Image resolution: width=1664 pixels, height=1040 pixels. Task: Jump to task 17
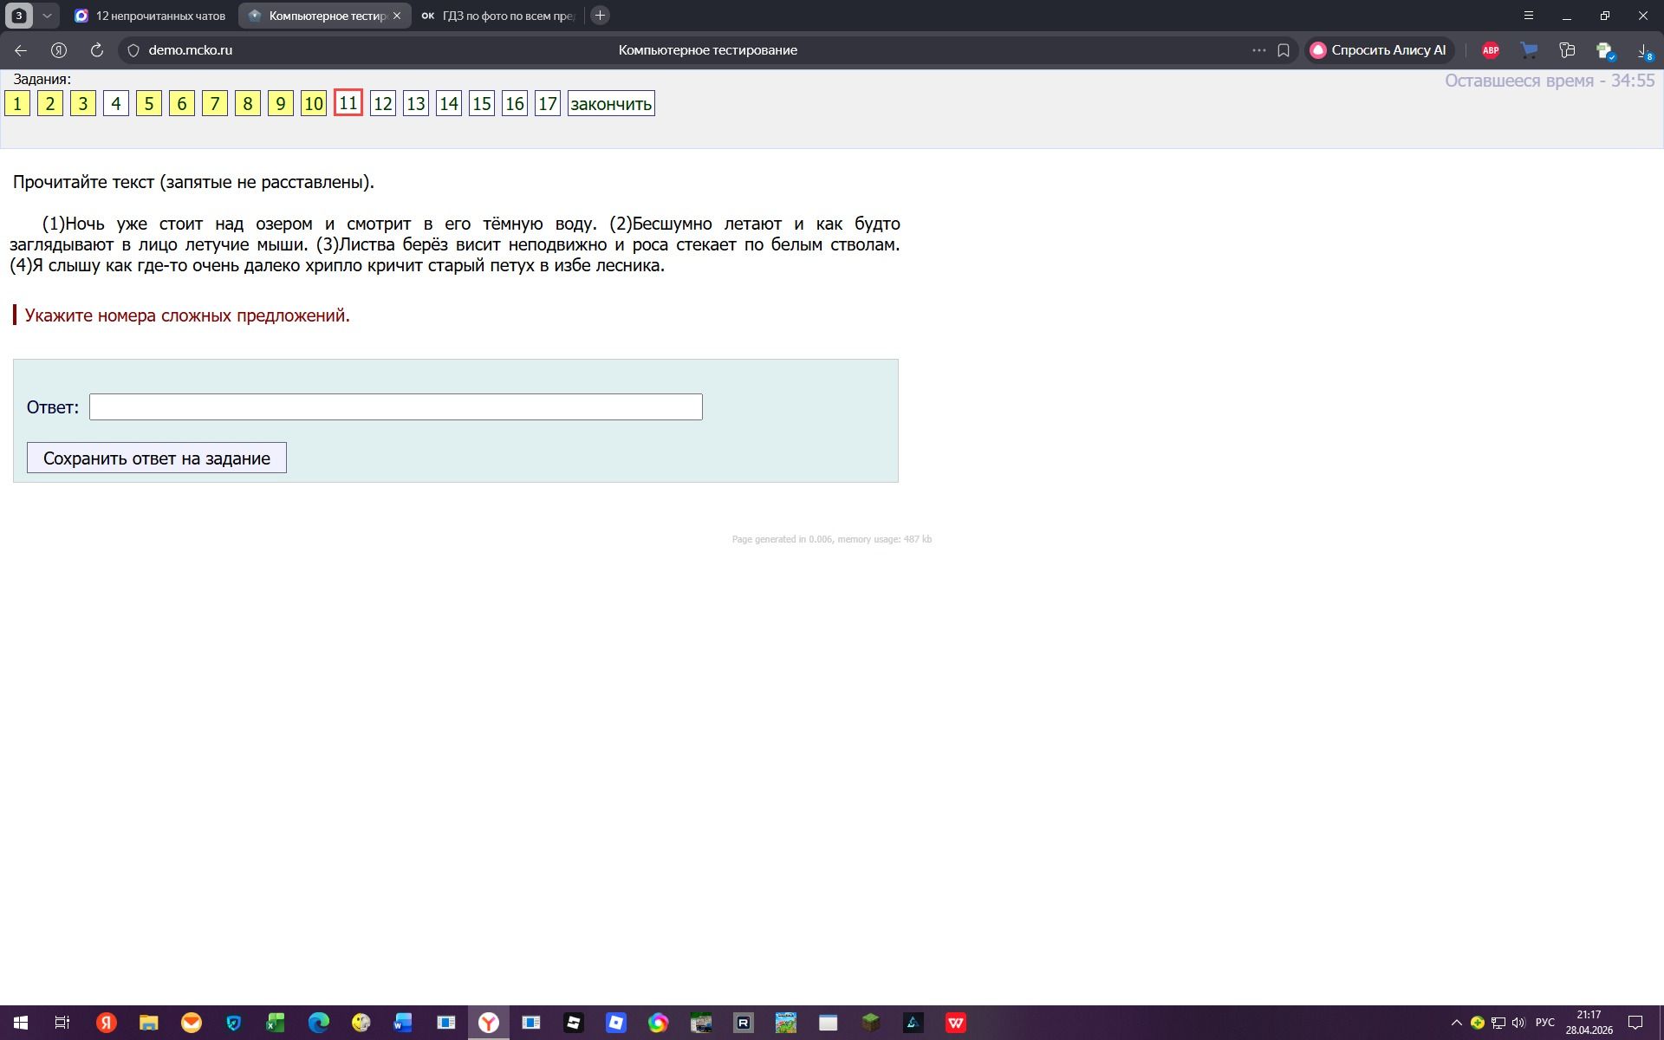pyautogui.click(x=548, y=104)
